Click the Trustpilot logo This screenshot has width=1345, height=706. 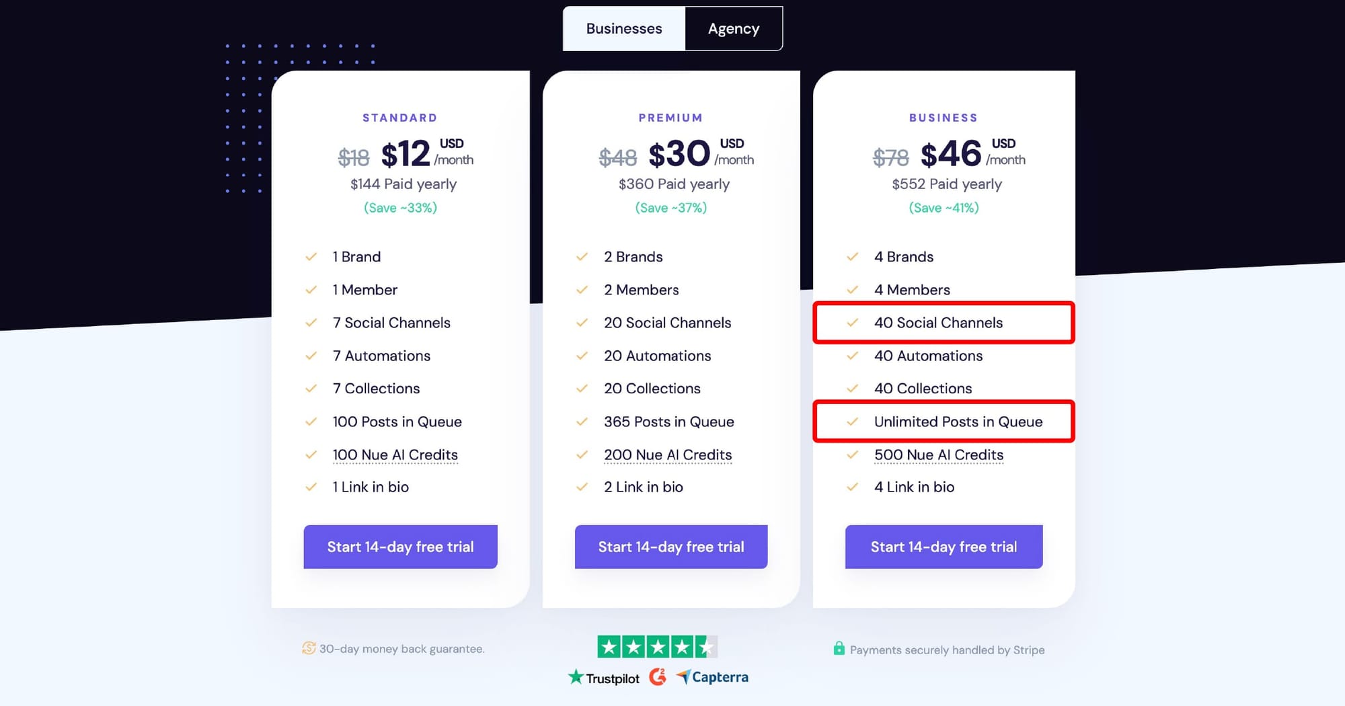pos(604,678)
